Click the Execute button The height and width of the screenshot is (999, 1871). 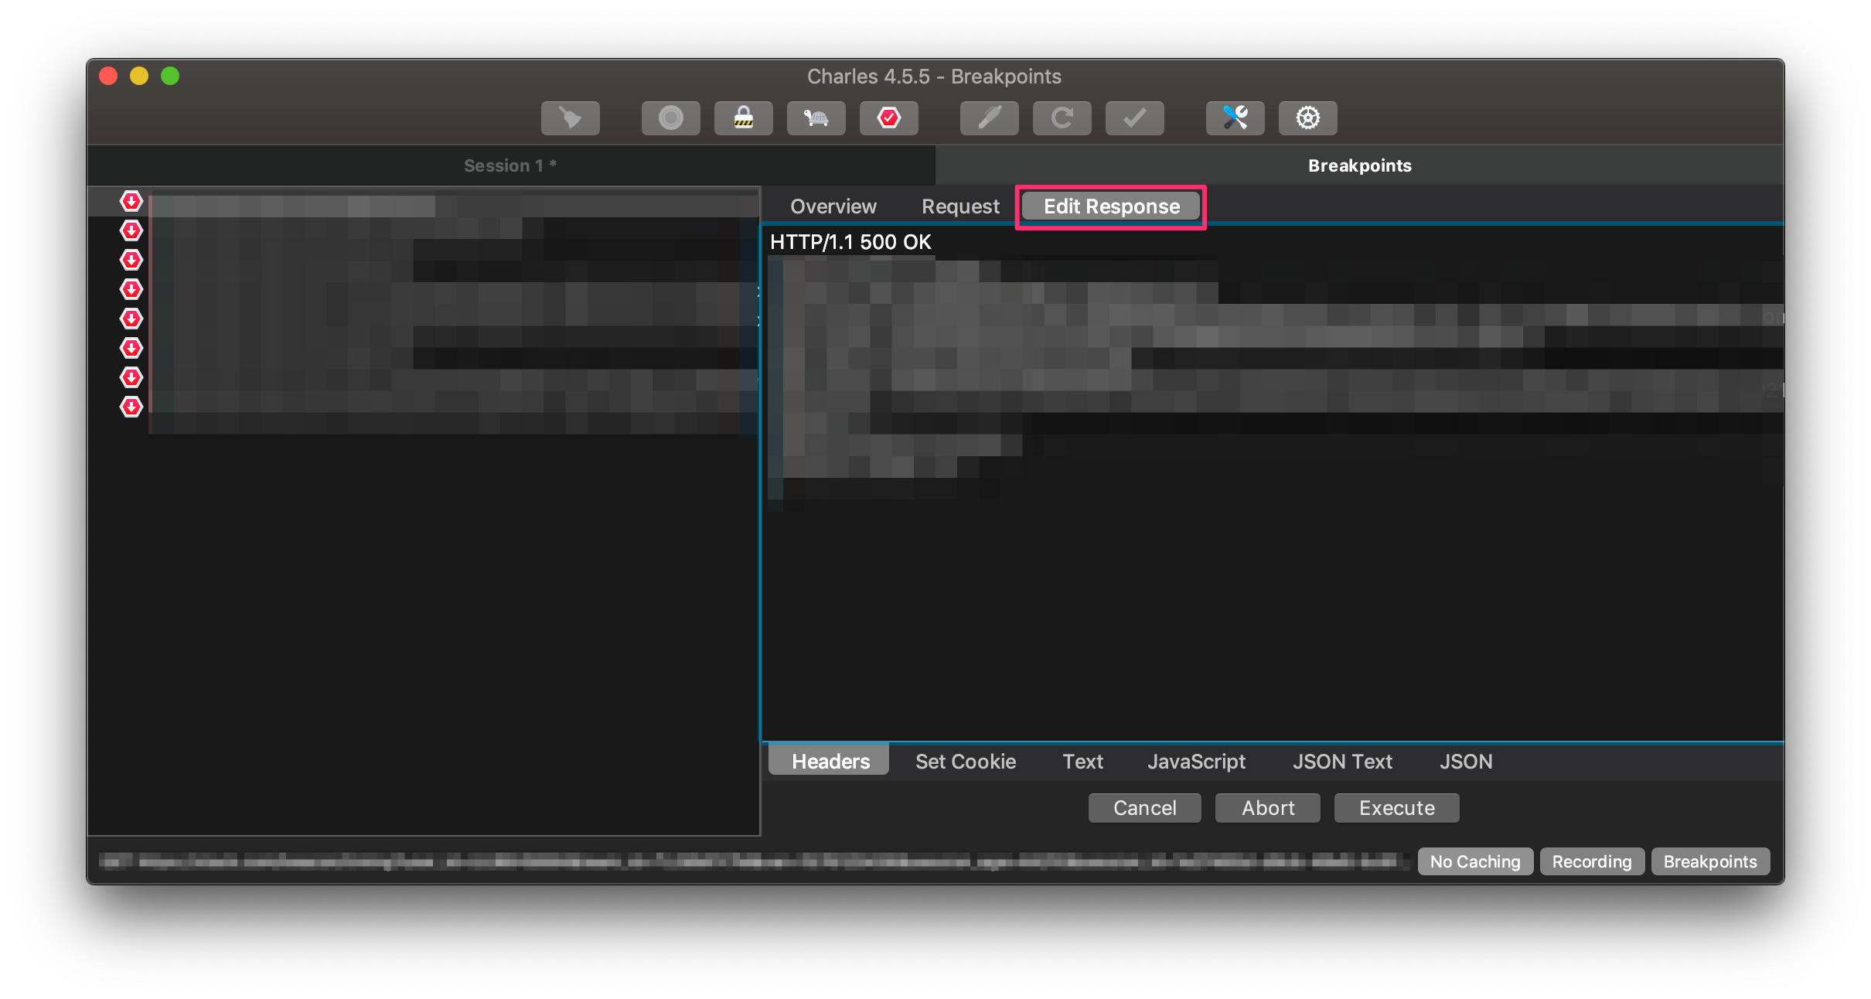tap(1396, 808)
